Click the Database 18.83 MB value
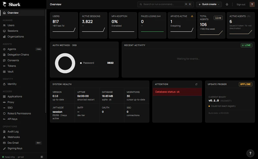Viewport: 258px width, 159px height. 107,96
